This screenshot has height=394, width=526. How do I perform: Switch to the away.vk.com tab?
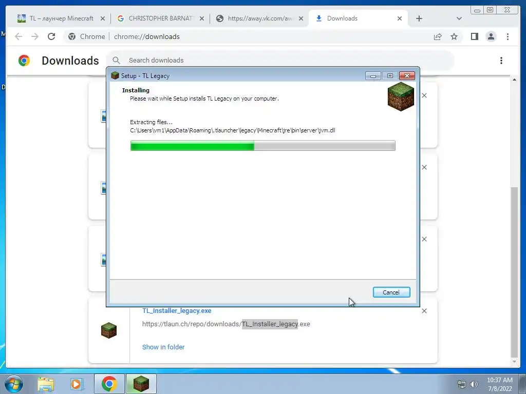(x=260, y=18)
